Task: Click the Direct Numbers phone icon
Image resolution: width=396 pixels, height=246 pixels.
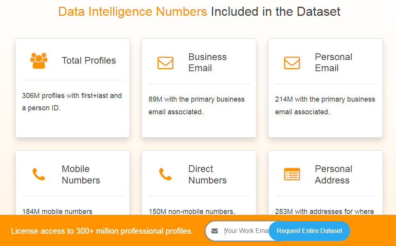Action: 165,174
